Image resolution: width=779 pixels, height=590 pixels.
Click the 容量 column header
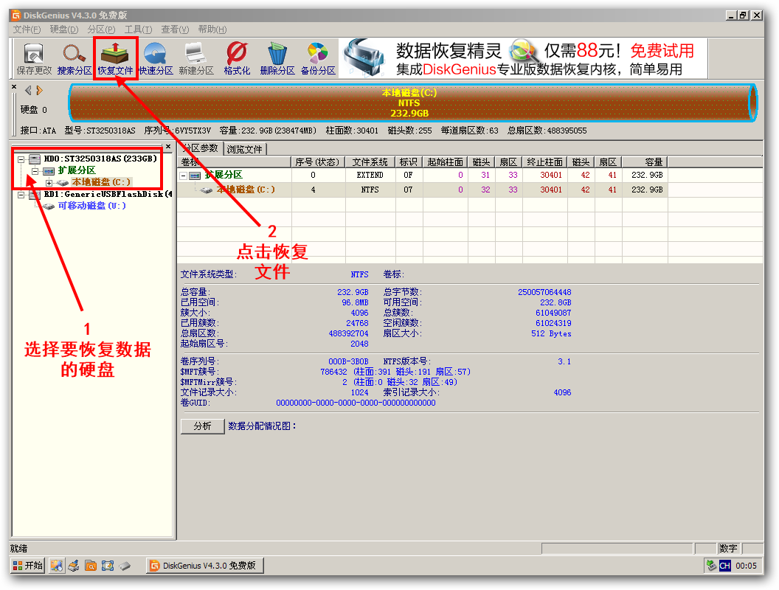point(645,162)
